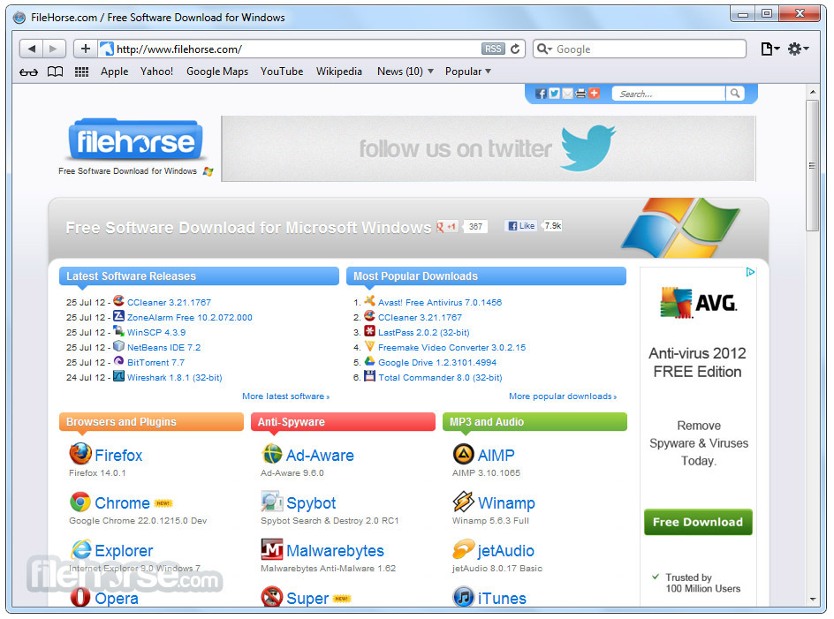This screenshot has width=834, height=619.
Task: Click the Ad-Aware icon
Action: point(272,454)
